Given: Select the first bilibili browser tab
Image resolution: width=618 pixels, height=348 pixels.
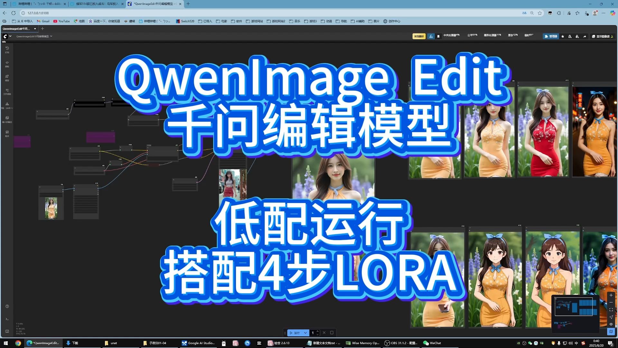Looking at the screenshot, I should (x=39, y=4).
